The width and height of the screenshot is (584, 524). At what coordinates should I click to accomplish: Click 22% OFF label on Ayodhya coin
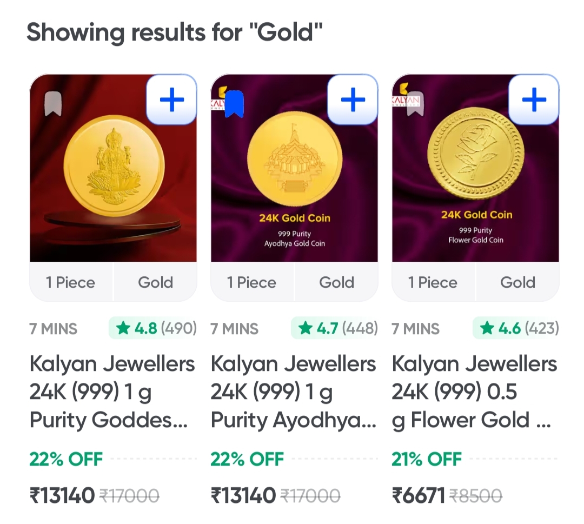coord(247,459)
